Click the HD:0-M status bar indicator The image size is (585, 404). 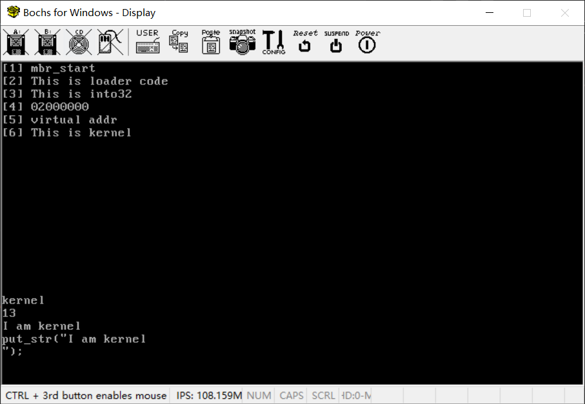[x=356, y=396]
